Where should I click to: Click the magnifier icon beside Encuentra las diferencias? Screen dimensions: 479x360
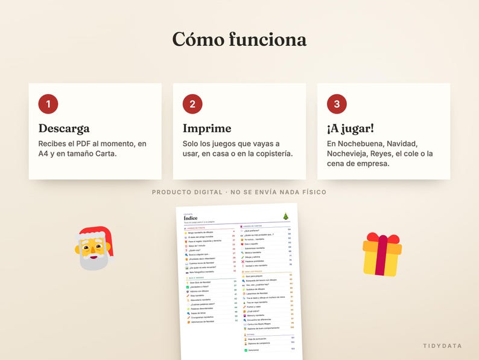tap(245, 320)
